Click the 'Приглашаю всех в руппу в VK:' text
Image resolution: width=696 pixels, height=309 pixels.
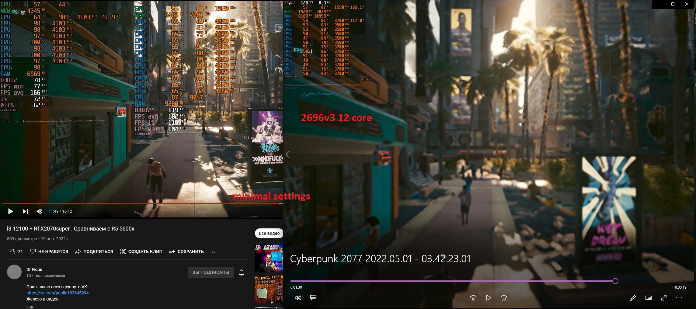(57, 287)
